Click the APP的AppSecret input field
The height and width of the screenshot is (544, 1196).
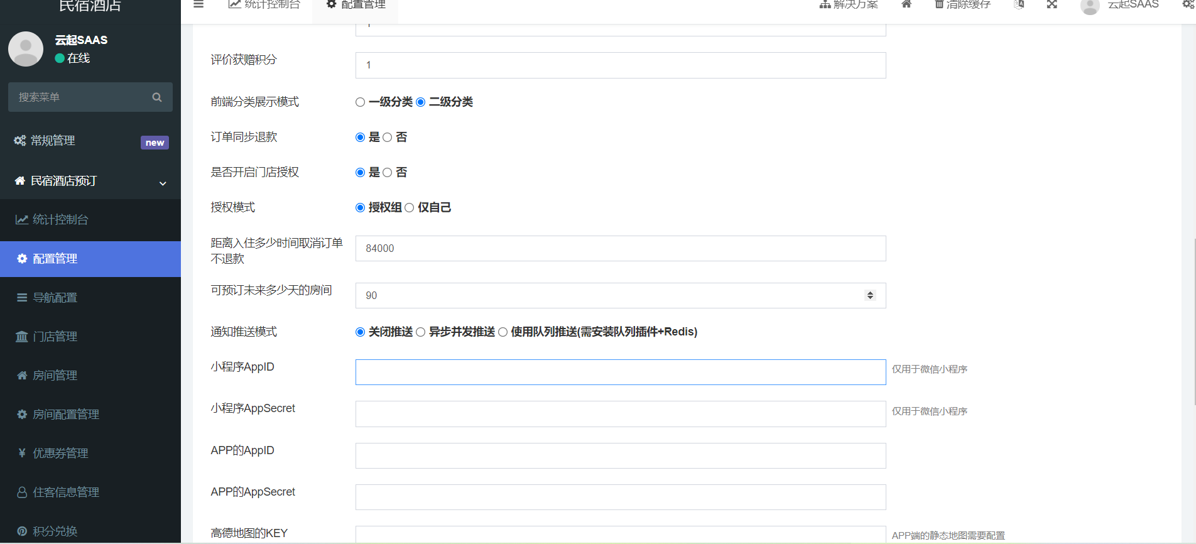pyautogui.click(x=621, y=497)
